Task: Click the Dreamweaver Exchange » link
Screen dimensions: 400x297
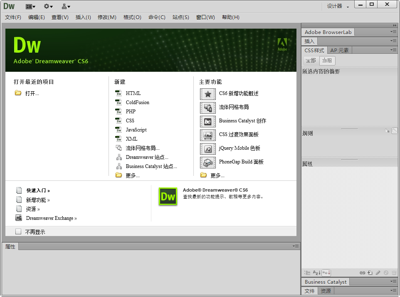Action: tap(51, 218)
